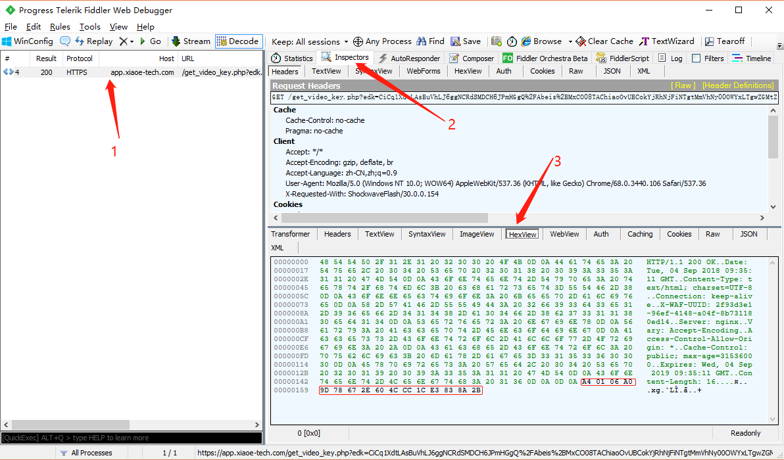784x460 pixels.
Task: Select the response Caching tab
Action: point(640,234)
